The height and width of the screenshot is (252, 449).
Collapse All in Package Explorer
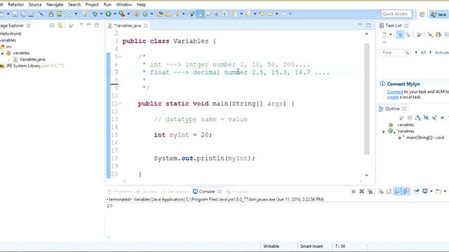pos(52,25)
